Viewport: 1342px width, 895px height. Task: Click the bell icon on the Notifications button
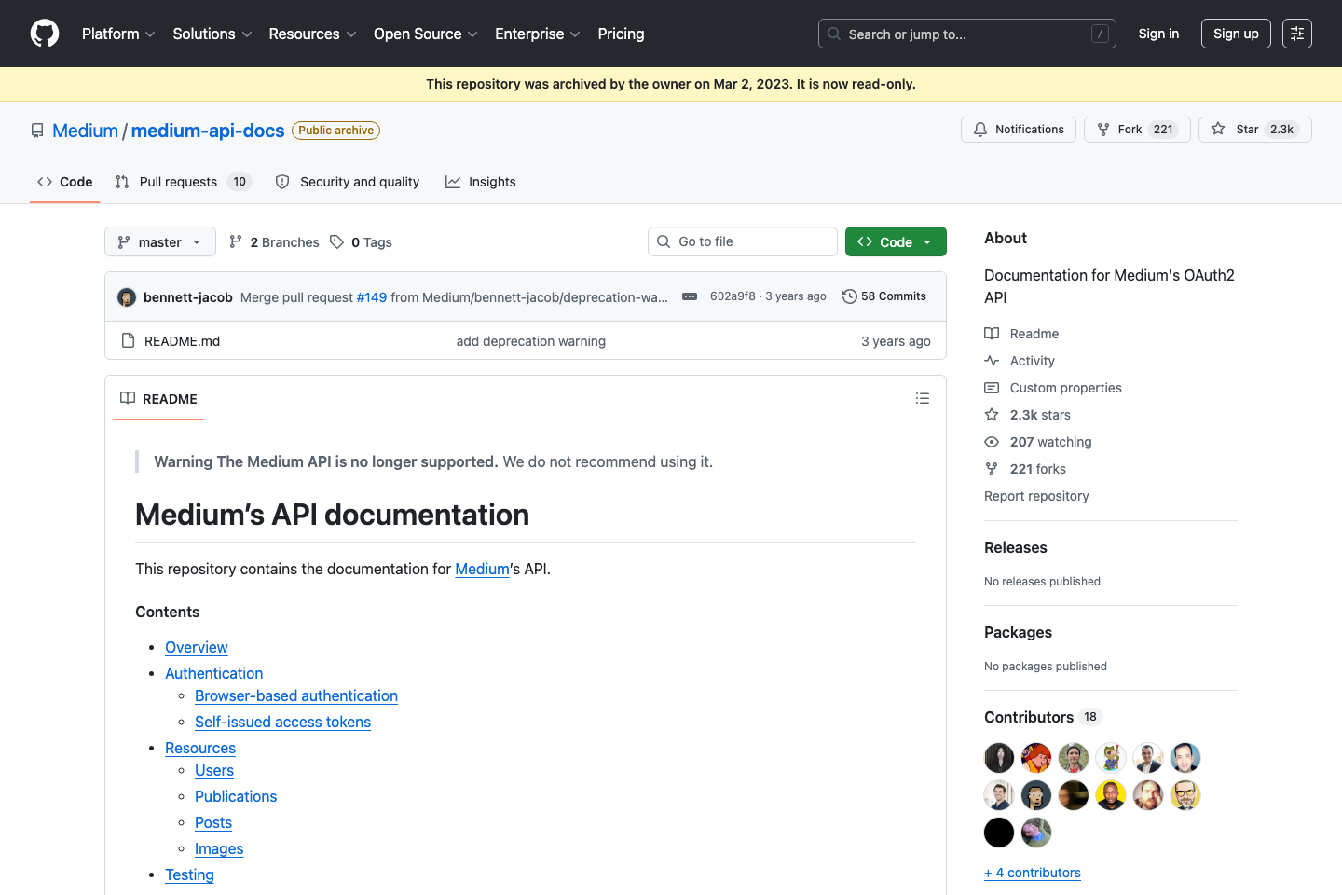coord(980,129)
